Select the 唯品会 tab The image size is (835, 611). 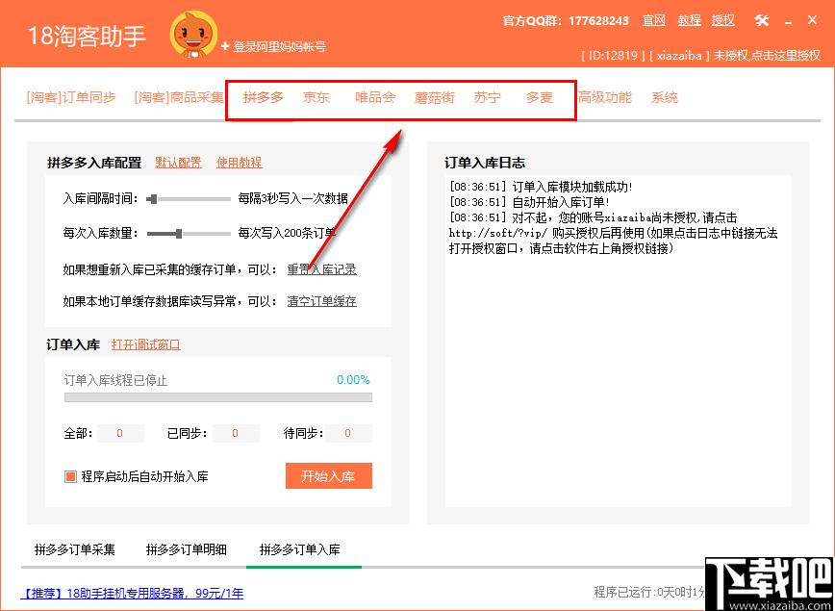coord(375,97)
